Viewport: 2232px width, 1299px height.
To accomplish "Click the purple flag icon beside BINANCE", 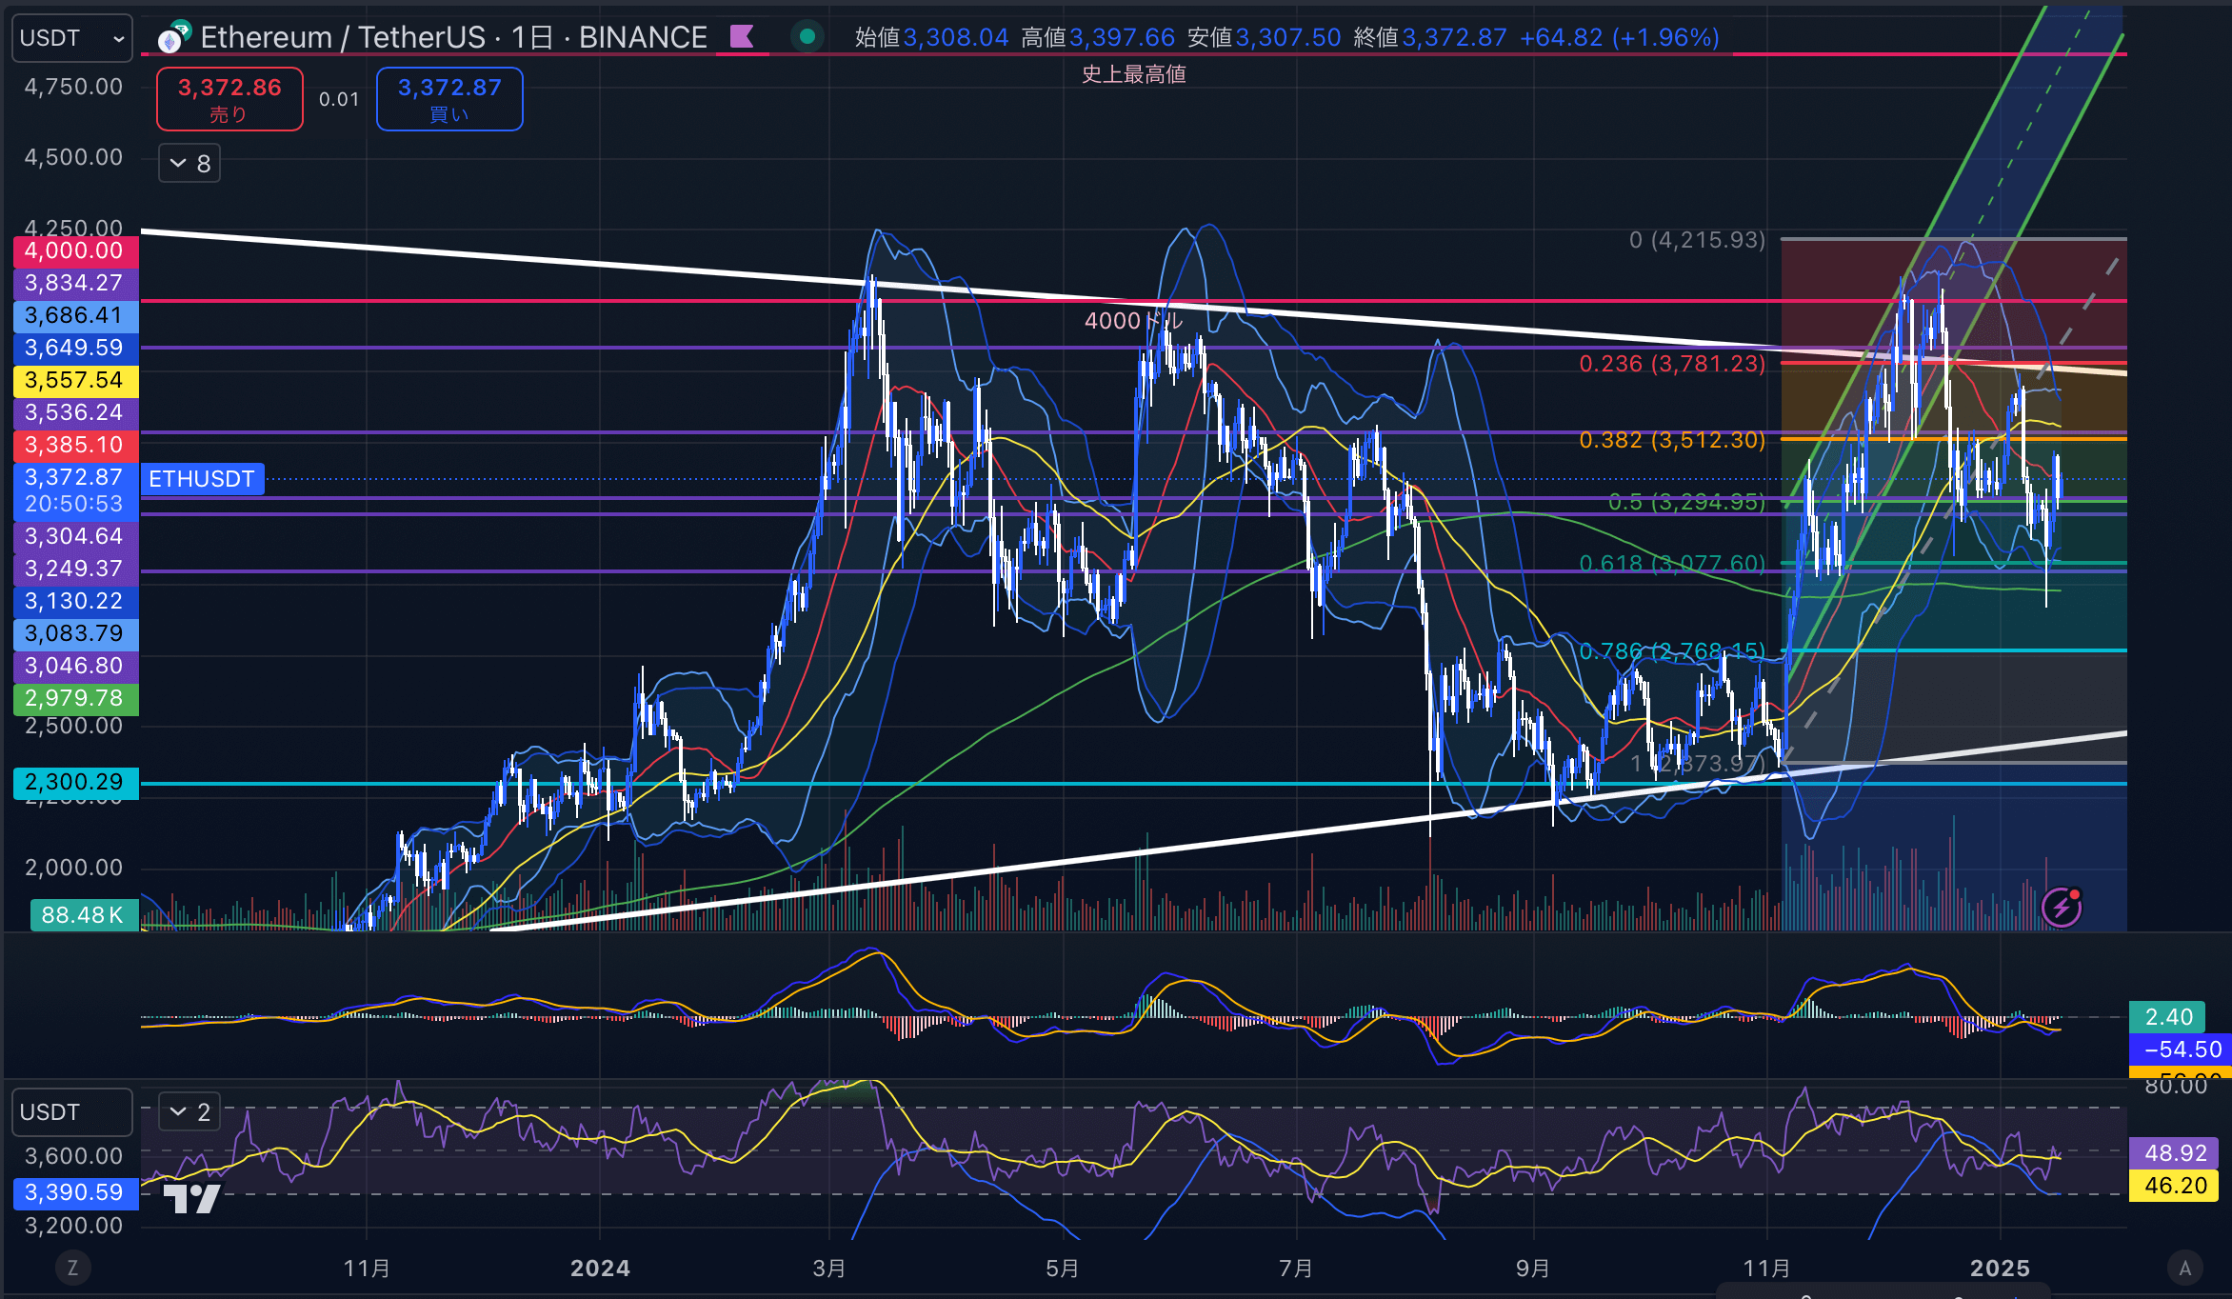I will point(742,37).
